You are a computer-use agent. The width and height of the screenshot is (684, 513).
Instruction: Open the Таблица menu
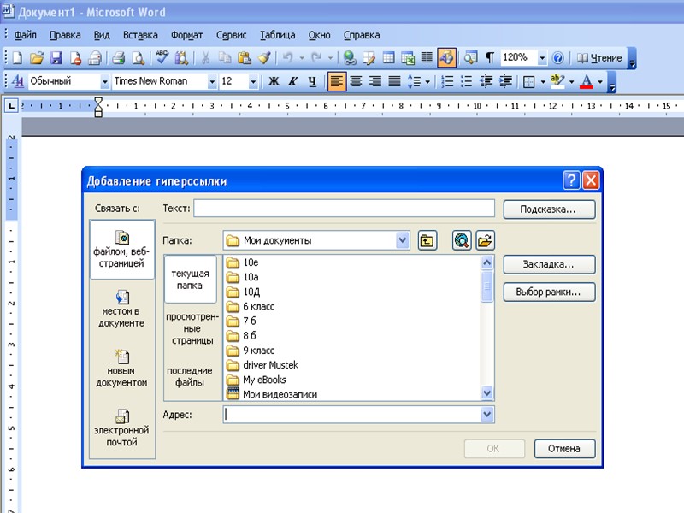pyautogui.click(x=277, y=35)
